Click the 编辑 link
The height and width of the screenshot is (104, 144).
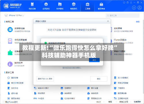pyautogui.click(x=138, y=22)
